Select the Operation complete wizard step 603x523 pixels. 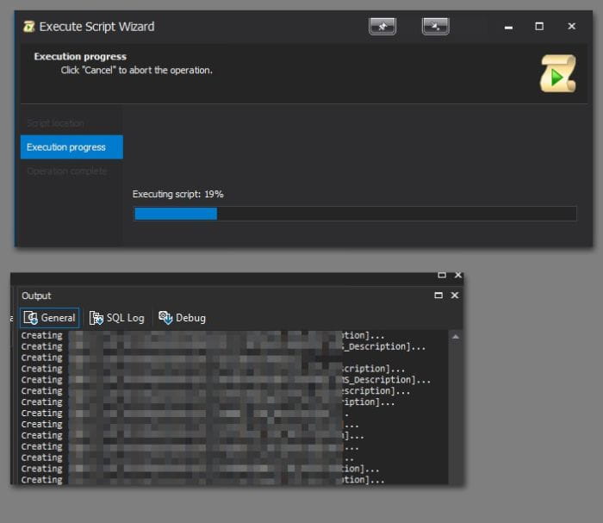tap(67, 171)
